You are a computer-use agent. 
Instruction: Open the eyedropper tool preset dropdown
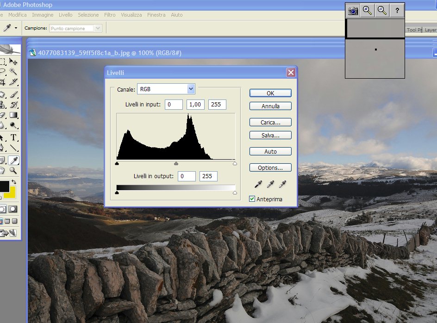pos(16,28)
